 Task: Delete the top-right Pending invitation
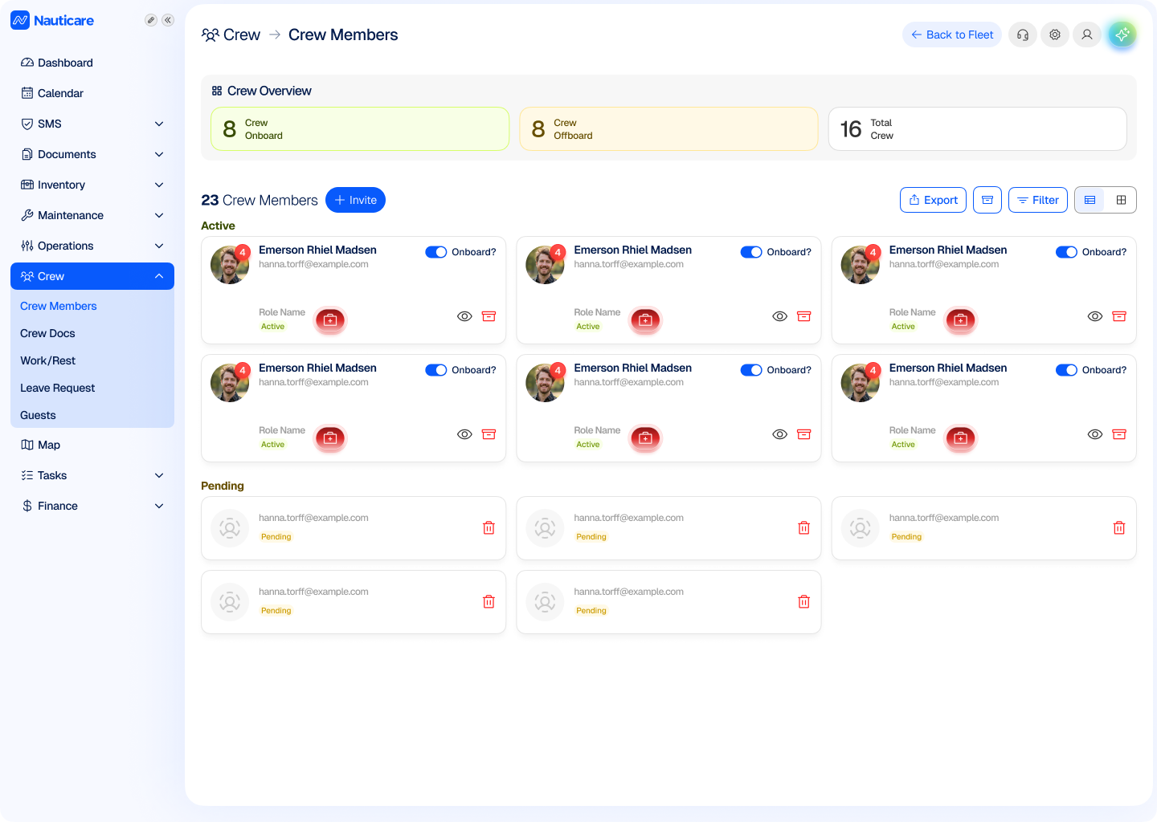[x=1119, y=528]
